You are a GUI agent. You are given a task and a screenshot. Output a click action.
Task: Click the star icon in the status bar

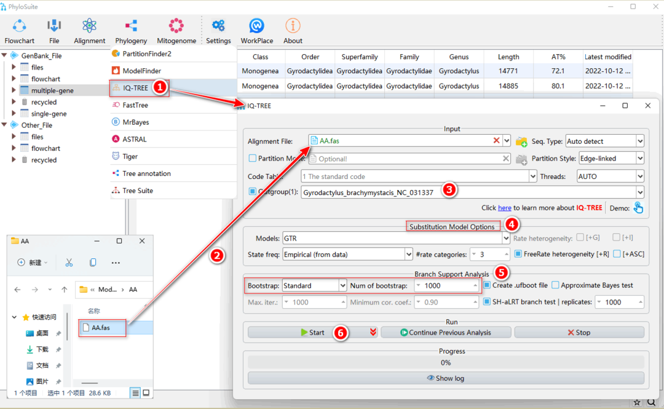pos(636,403)
